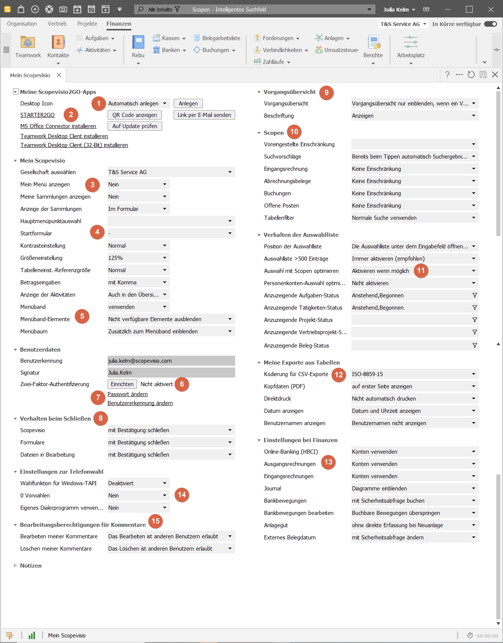Click the Anlegen button
503x643 pixels.
point(188,104)
